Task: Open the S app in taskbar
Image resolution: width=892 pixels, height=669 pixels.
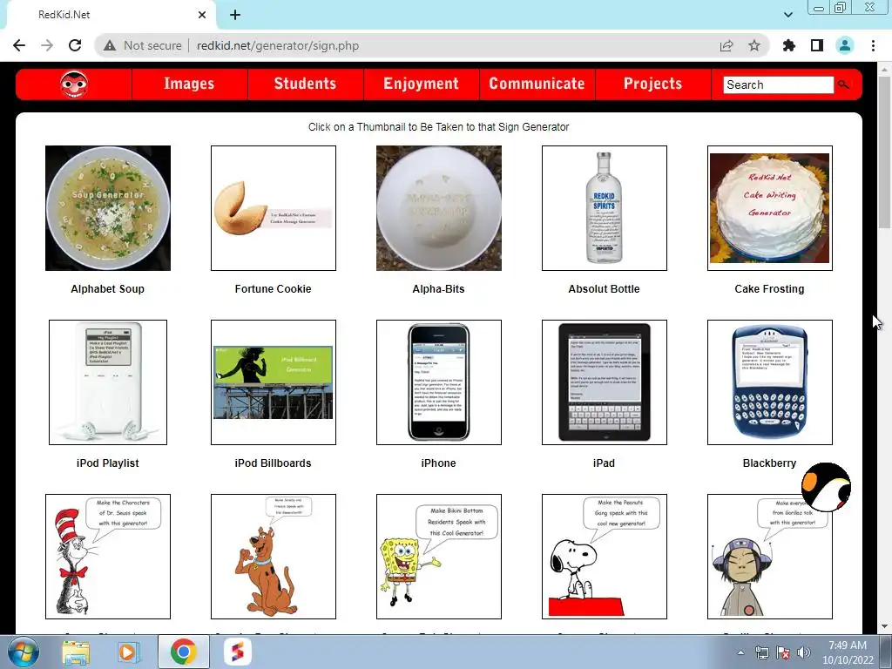Action: [237, 652]
